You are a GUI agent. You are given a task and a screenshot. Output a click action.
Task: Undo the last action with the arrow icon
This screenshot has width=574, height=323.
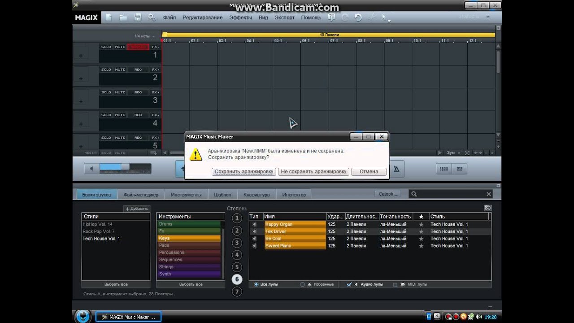pos(358,17)
